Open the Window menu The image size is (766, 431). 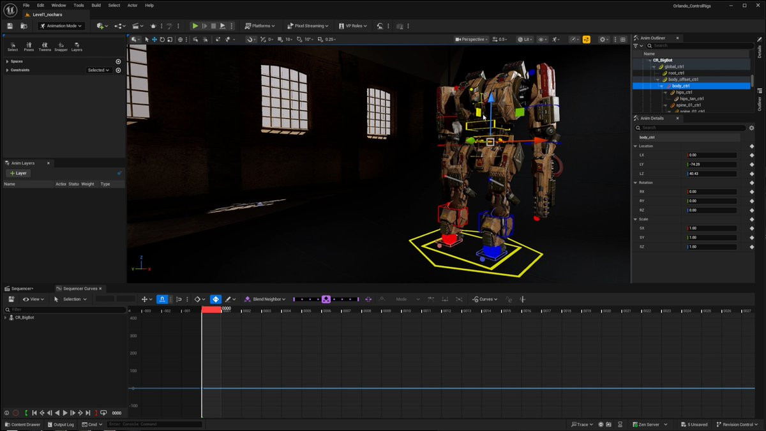[59, 5]
